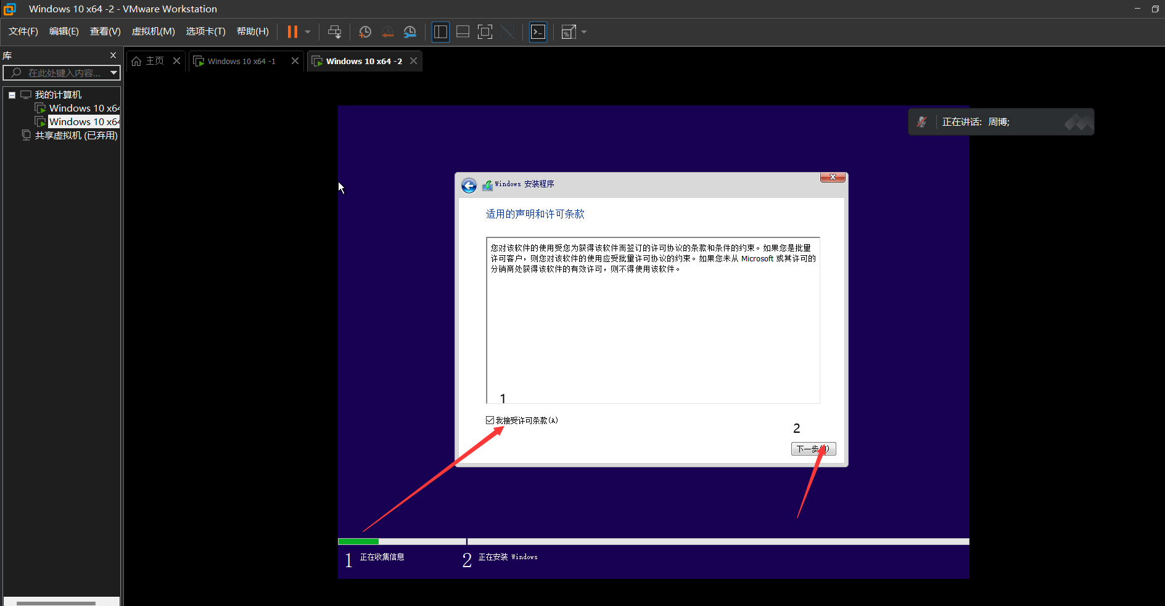This screenshot has width=1165, height=606.
Task: Send Ctrl+Alt+Del to the VM
Action: (334, 31)
